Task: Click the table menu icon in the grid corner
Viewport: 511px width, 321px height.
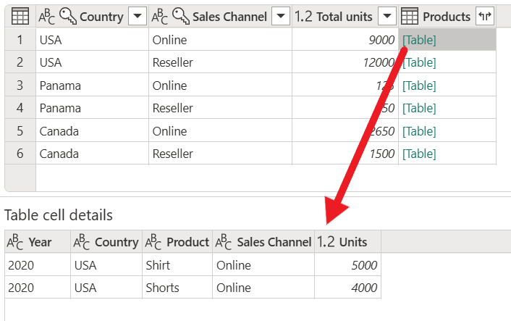Action: tap(20, 17)
